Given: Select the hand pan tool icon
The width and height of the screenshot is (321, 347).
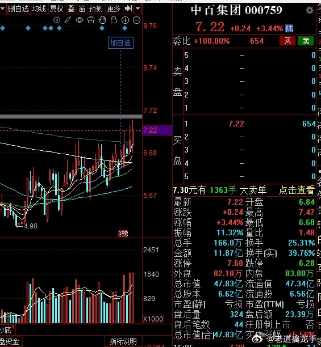Looking at the screenshot, I should coord(102,20).
